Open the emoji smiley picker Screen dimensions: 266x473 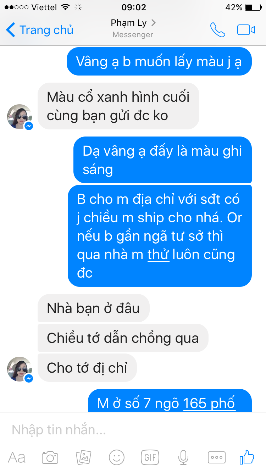pos(117,457)
